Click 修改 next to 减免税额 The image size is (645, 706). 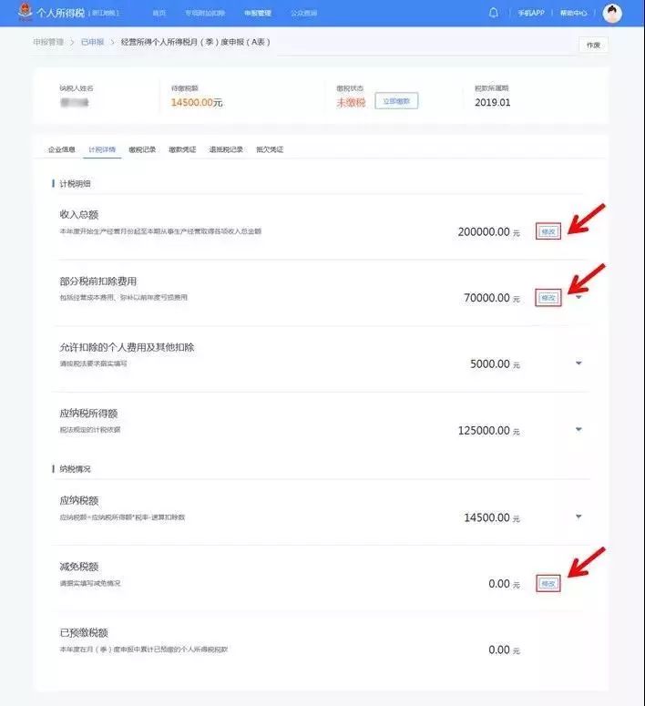pyautogui.click(x=548, y=583)
